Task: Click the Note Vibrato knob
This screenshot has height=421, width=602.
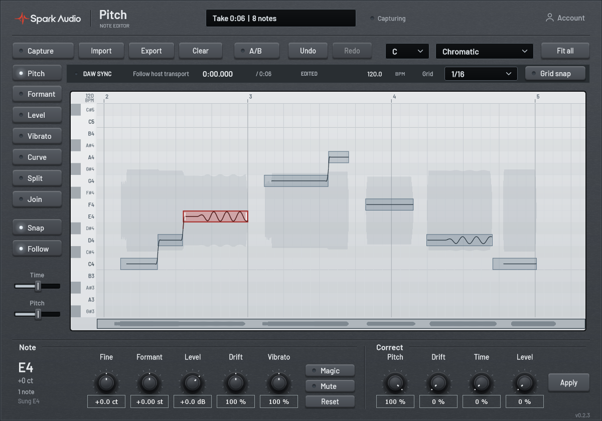Action: point(278,383)
